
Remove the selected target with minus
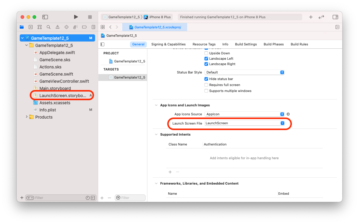point(109,198)
